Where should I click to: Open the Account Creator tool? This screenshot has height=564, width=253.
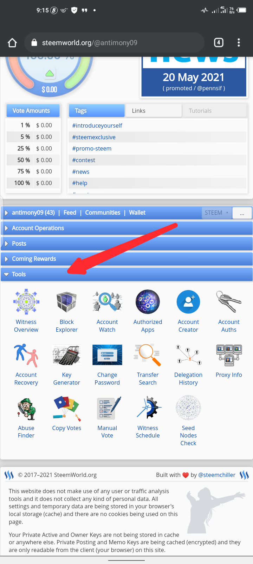[x=188, y=311]
